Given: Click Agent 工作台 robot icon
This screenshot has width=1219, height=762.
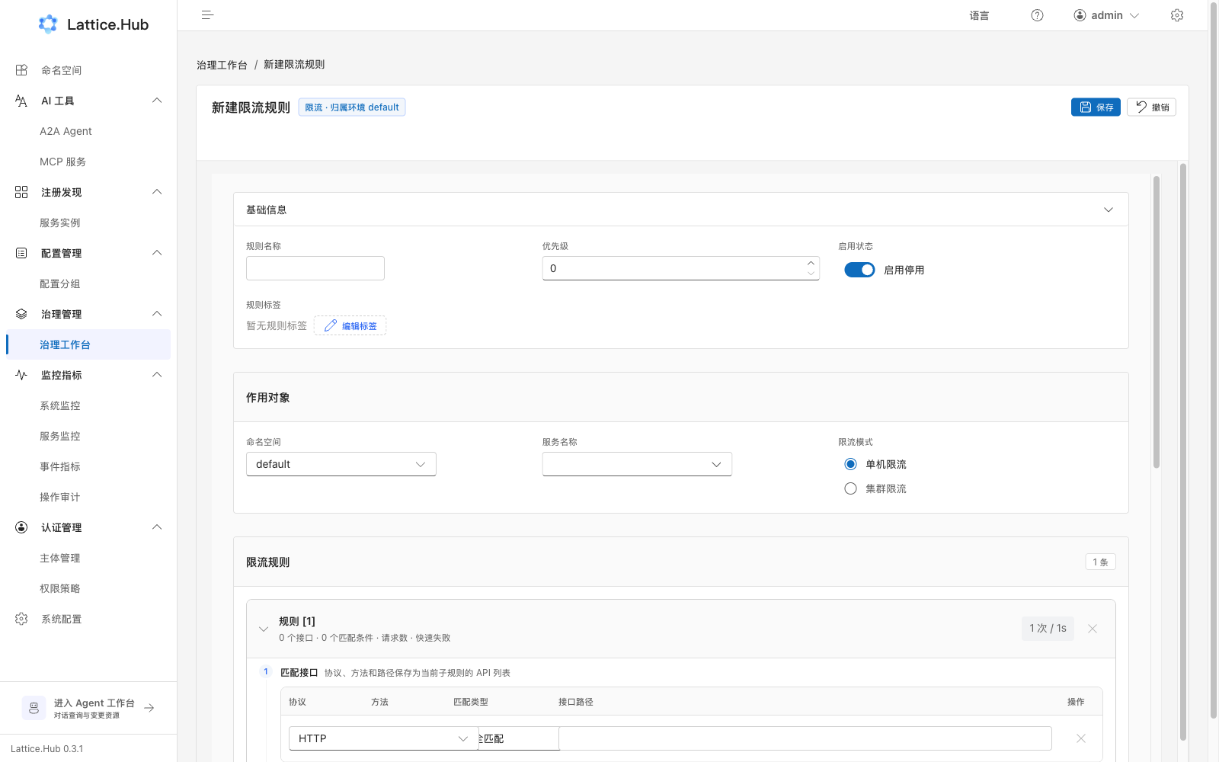Looking at the screenshot, I should [34, 708].
